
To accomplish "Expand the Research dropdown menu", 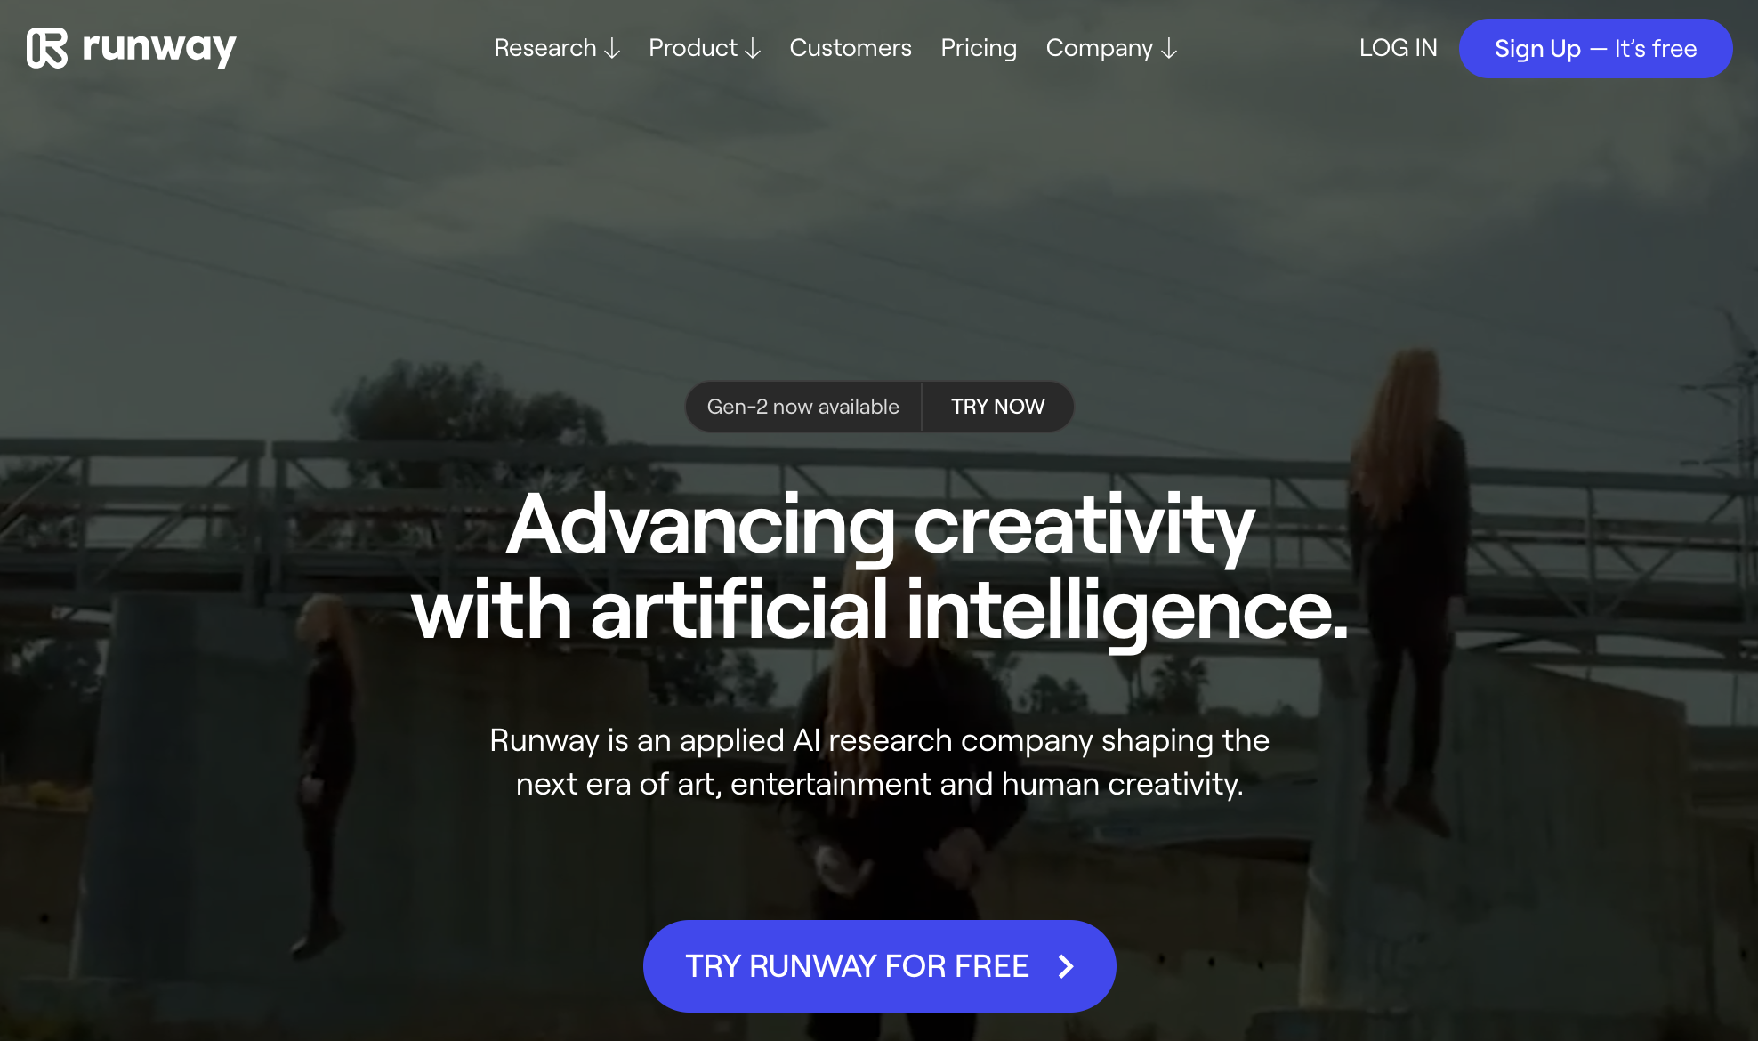I will (557, 48).
